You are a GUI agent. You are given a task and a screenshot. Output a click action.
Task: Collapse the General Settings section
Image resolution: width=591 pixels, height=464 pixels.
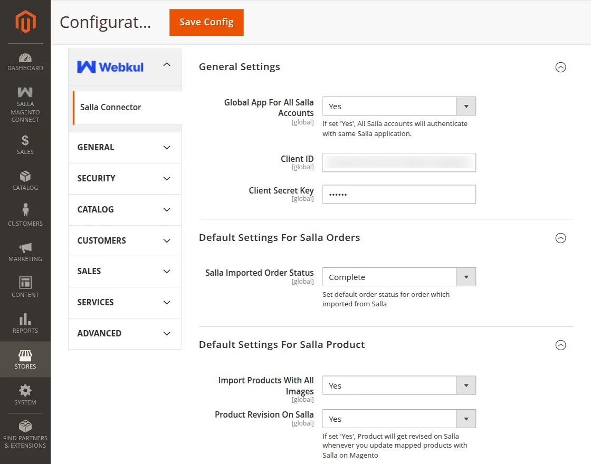[x=561, y=67]
